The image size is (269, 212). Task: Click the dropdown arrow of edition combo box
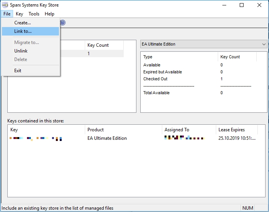[264, 44]
